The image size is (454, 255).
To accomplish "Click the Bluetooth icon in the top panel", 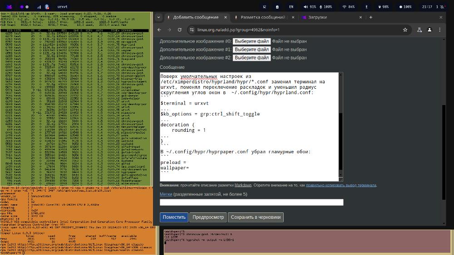I will tap(366, 7).
